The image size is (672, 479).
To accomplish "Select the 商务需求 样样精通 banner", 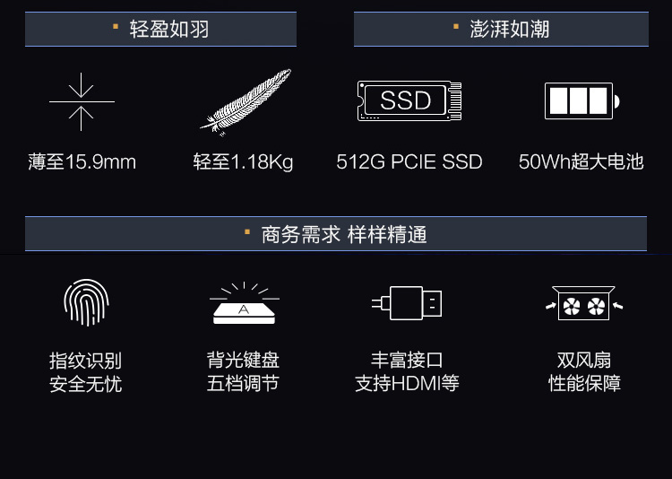I will pyautogui.click(x=336, y=234).
